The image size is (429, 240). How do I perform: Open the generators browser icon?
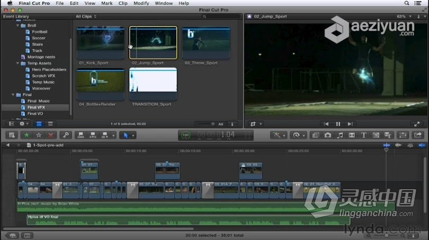point(376,135)
